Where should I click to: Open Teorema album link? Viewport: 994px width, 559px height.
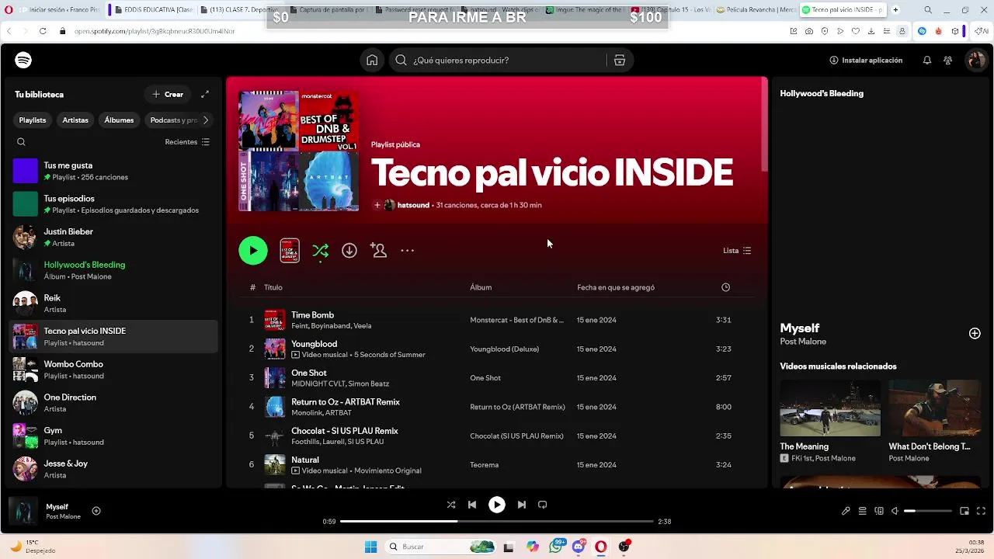(x=484, y=465)
